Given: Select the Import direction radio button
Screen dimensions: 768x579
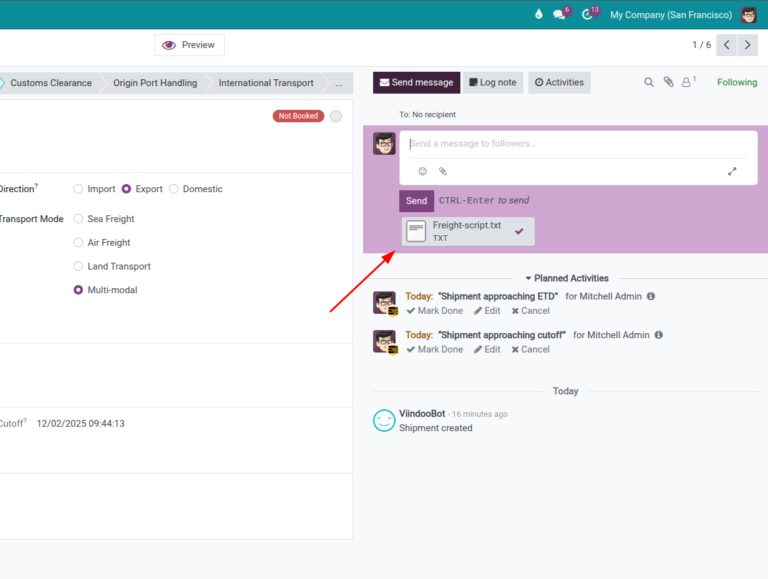Looking at the screenshot, I should (x=79, y=189).
